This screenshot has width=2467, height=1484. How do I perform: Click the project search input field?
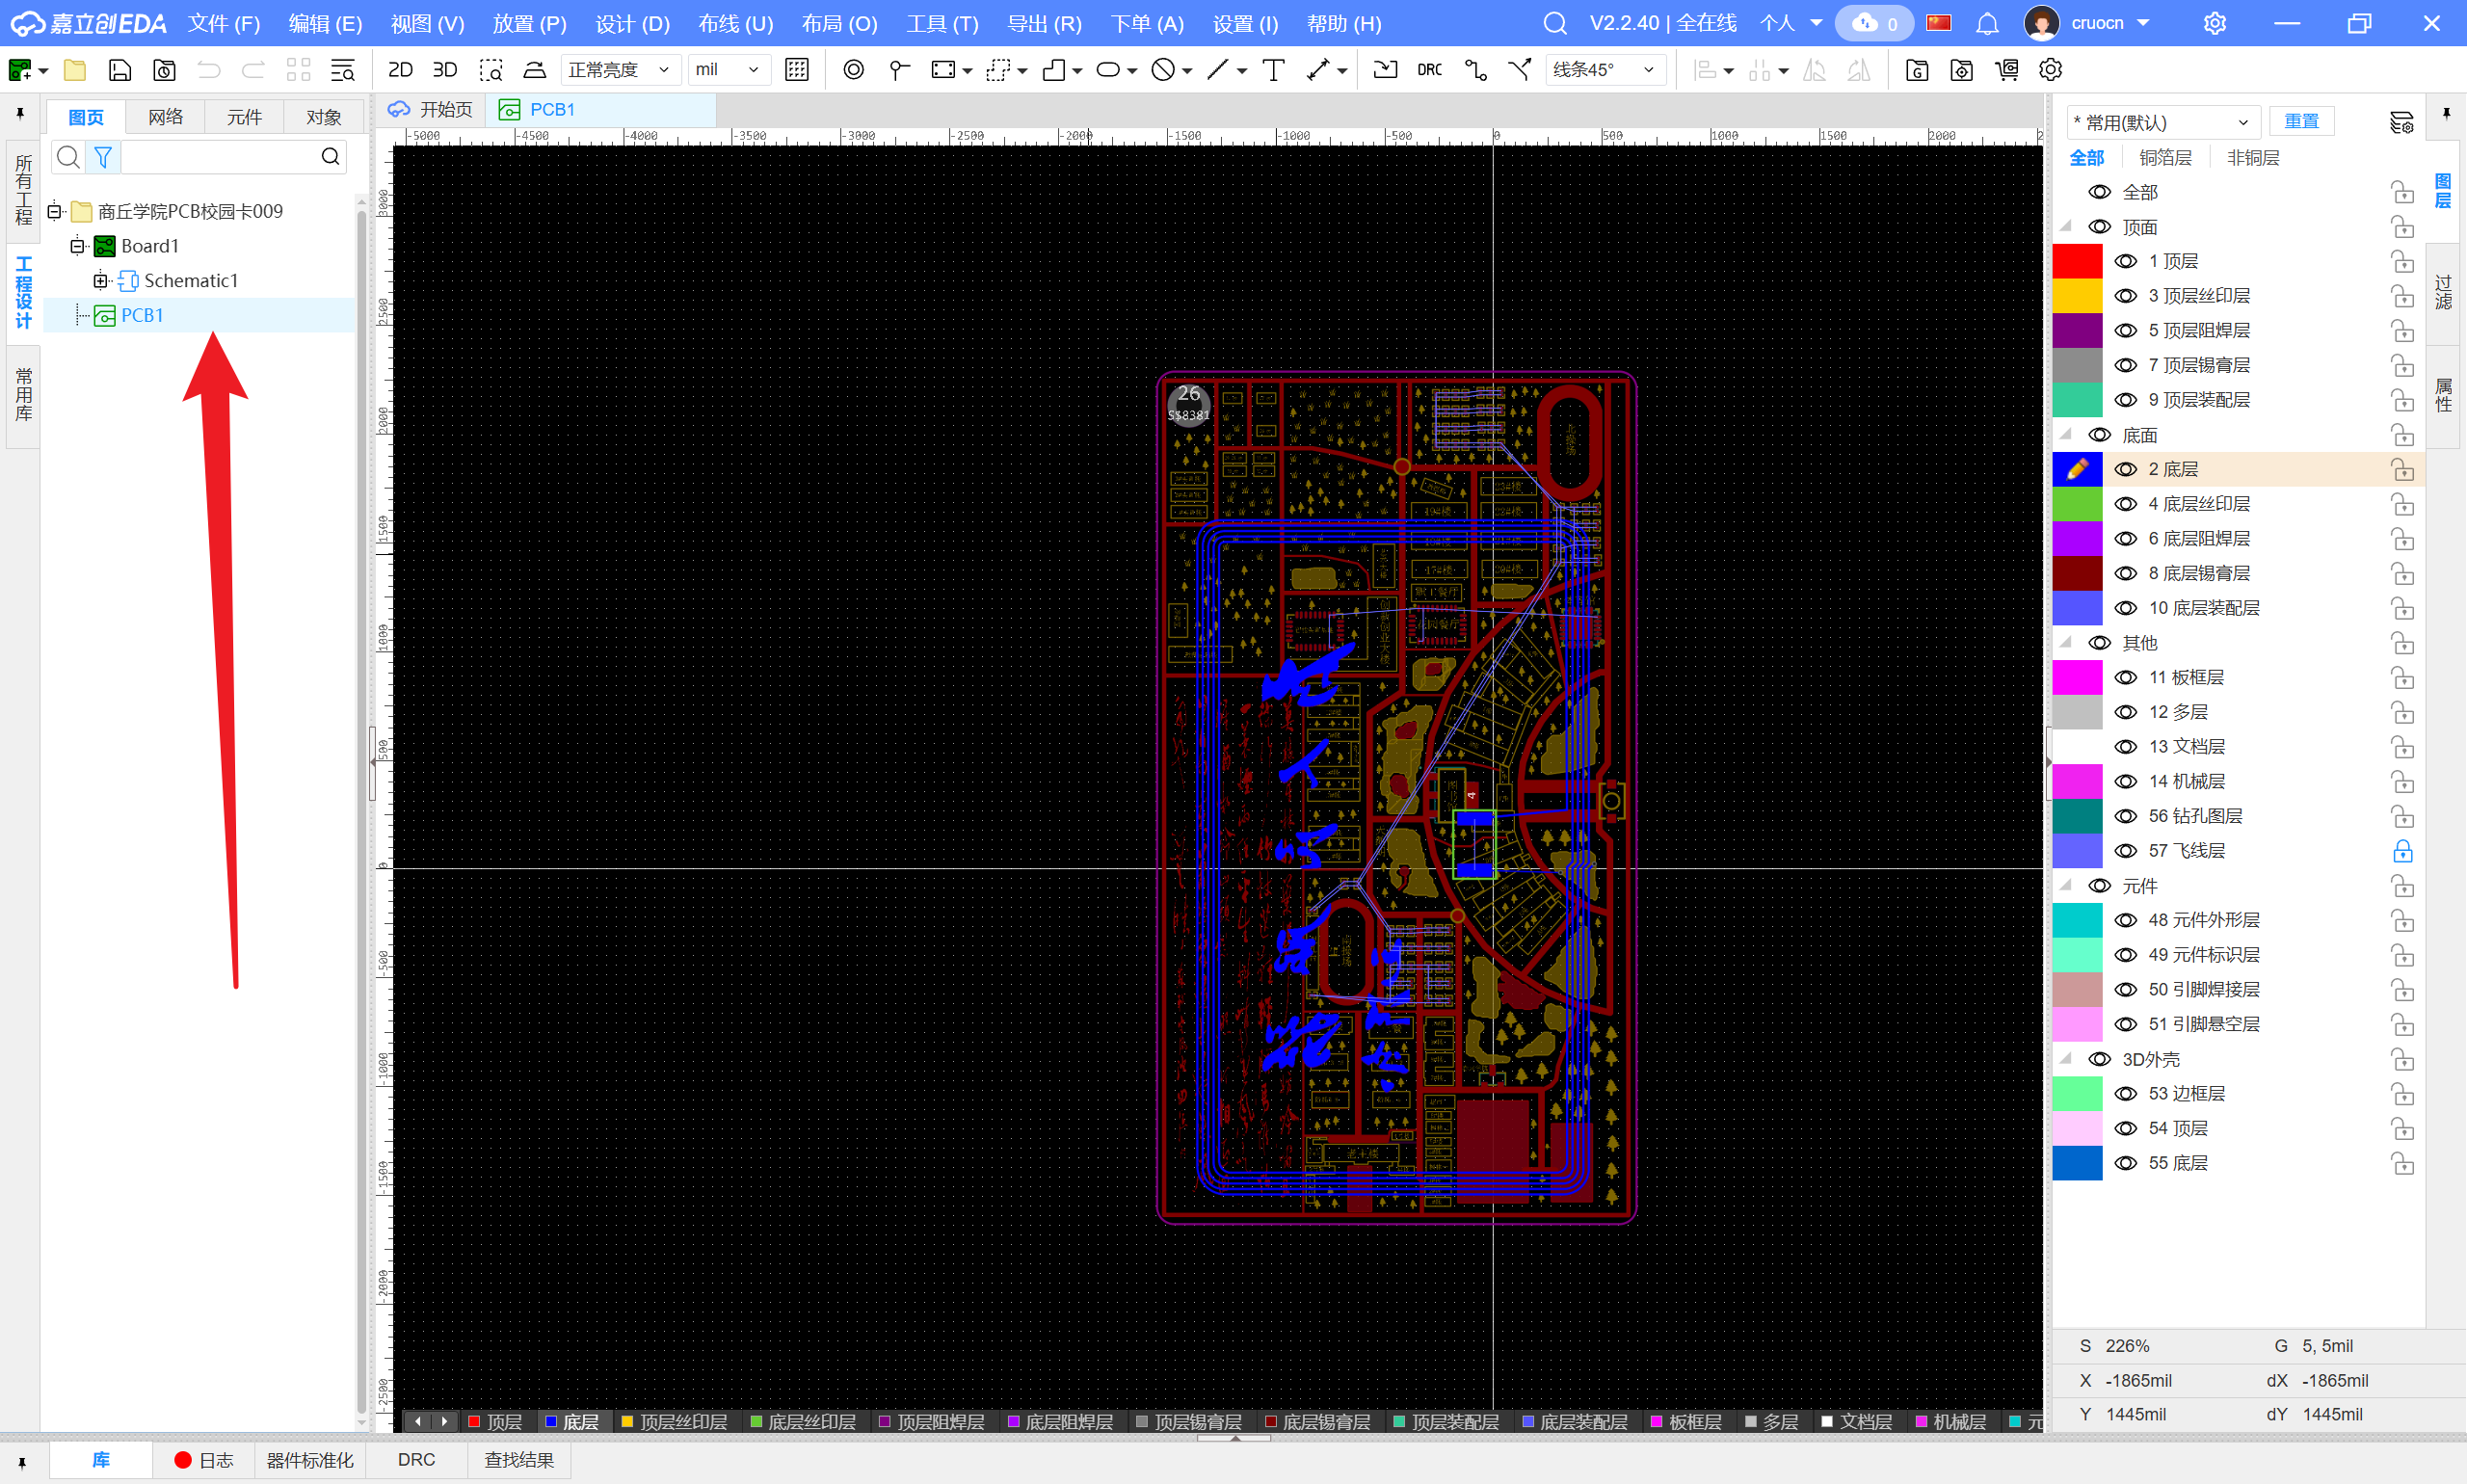(220, 157)
